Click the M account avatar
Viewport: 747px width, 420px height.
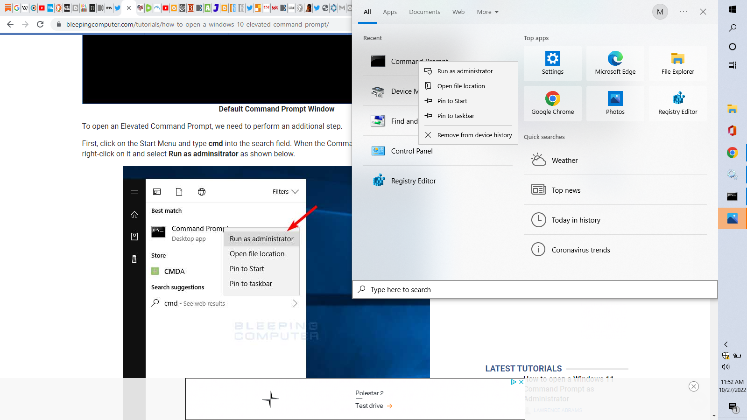pyautogui.click(x=660, y=12)
